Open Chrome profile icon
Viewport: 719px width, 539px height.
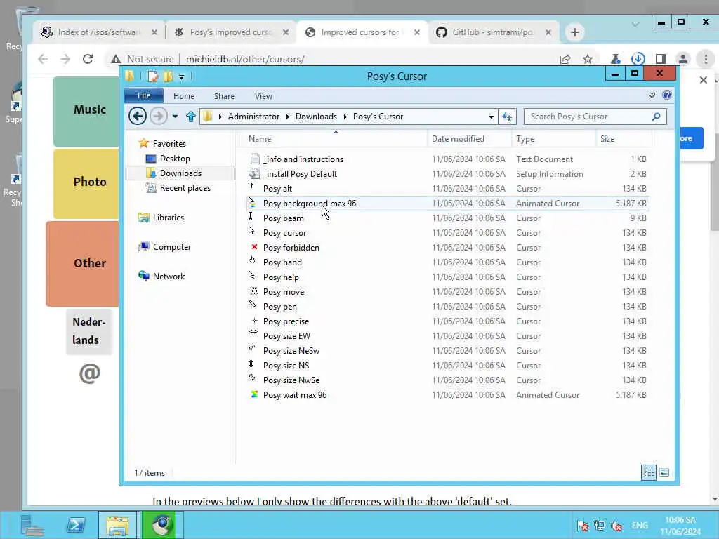[682, 59]
